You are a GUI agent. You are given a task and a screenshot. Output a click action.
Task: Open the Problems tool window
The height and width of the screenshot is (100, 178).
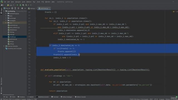click(x=21, y=97)
